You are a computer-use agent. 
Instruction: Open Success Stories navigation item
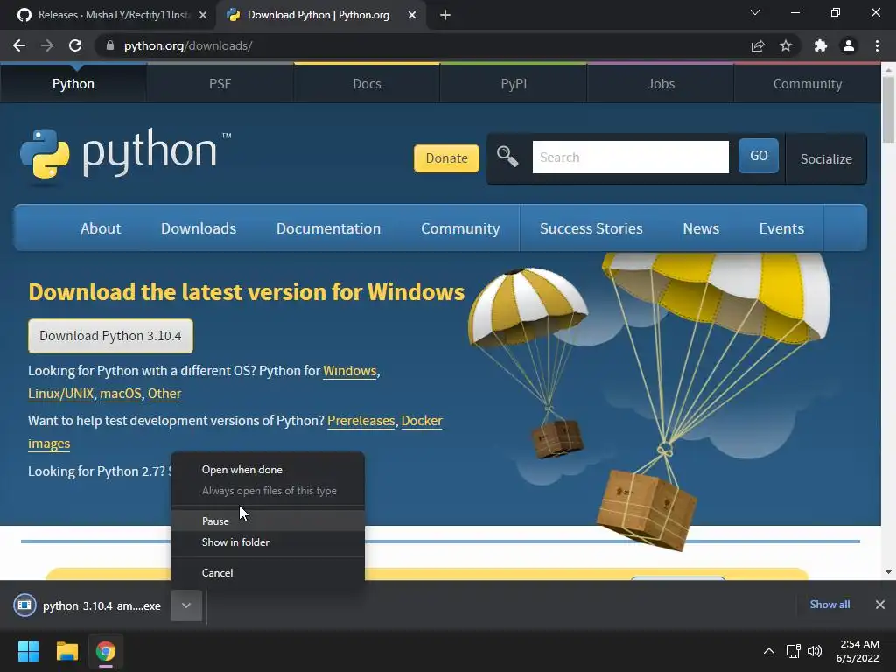[x=591, y=228]
